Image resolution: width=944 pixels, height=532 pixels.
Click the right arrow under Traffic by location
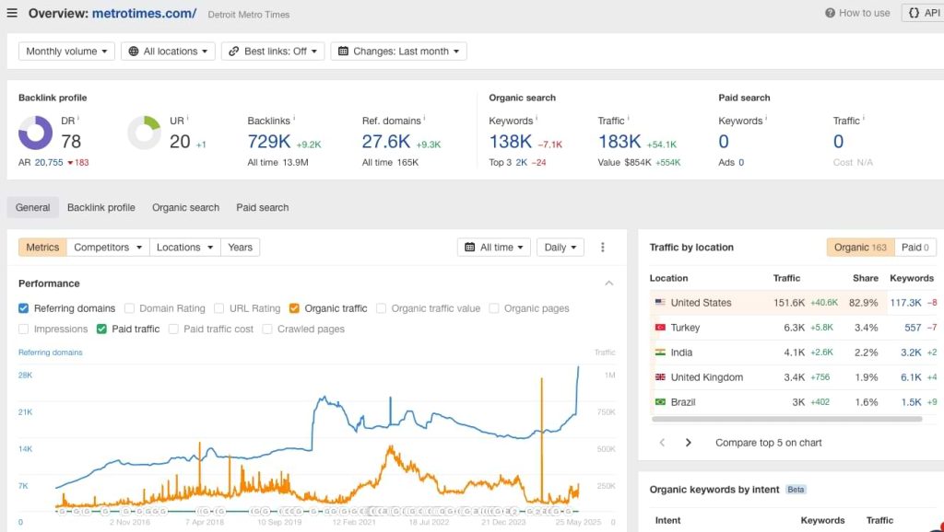click(x=688, y=443)
